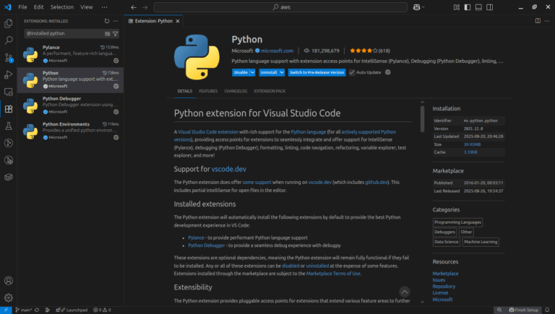
Task: Open the Repository resource link
Action: [444, 287]
